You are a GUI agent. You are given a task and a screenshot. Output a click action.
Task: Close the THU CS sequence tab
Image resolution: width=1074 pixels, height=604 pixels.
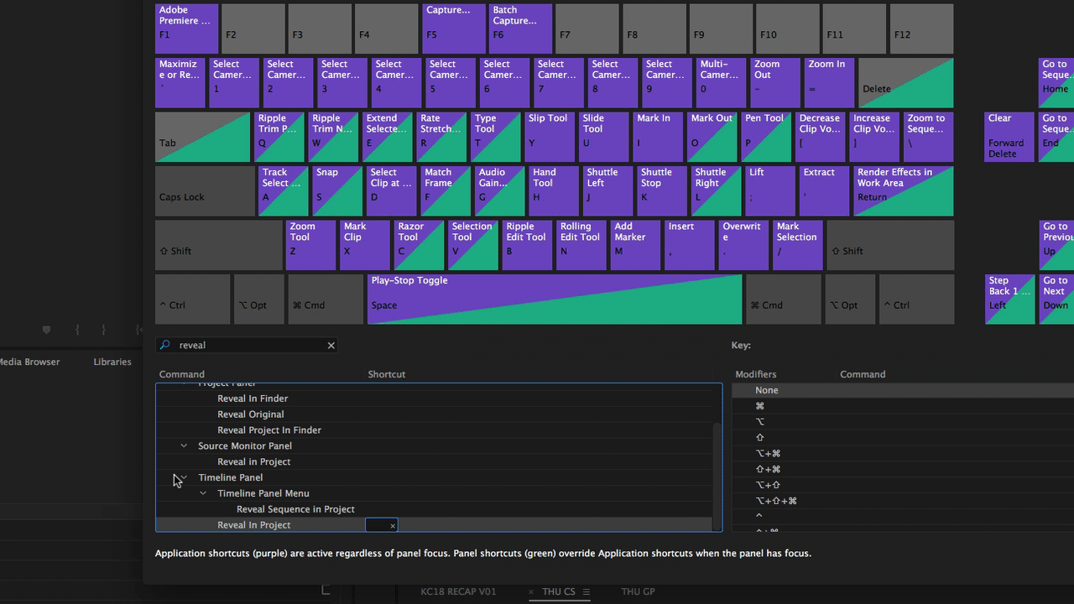pyautogui.click(x=532, y=592)
